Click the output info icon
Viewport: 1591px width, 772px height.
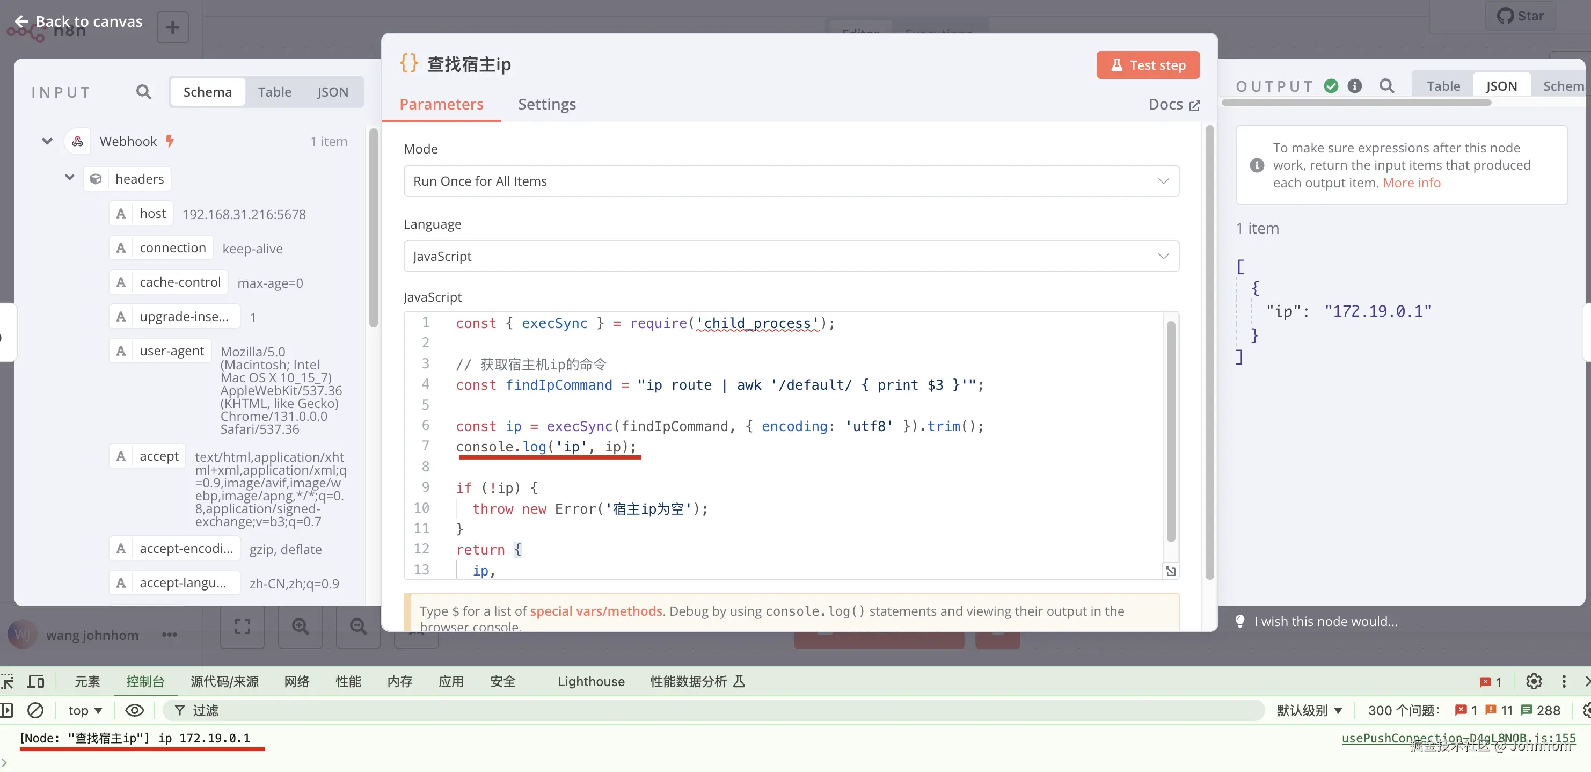pos(1354,86)
